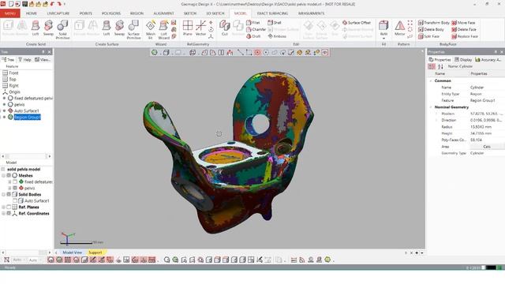Click the Radius property value
Viewport: 505px width, 284px height.
tap(481, 127)
